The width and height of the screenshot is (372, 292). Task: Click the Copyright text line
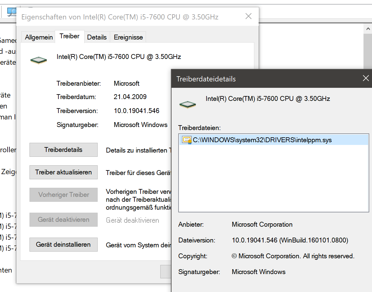(293, 256)
